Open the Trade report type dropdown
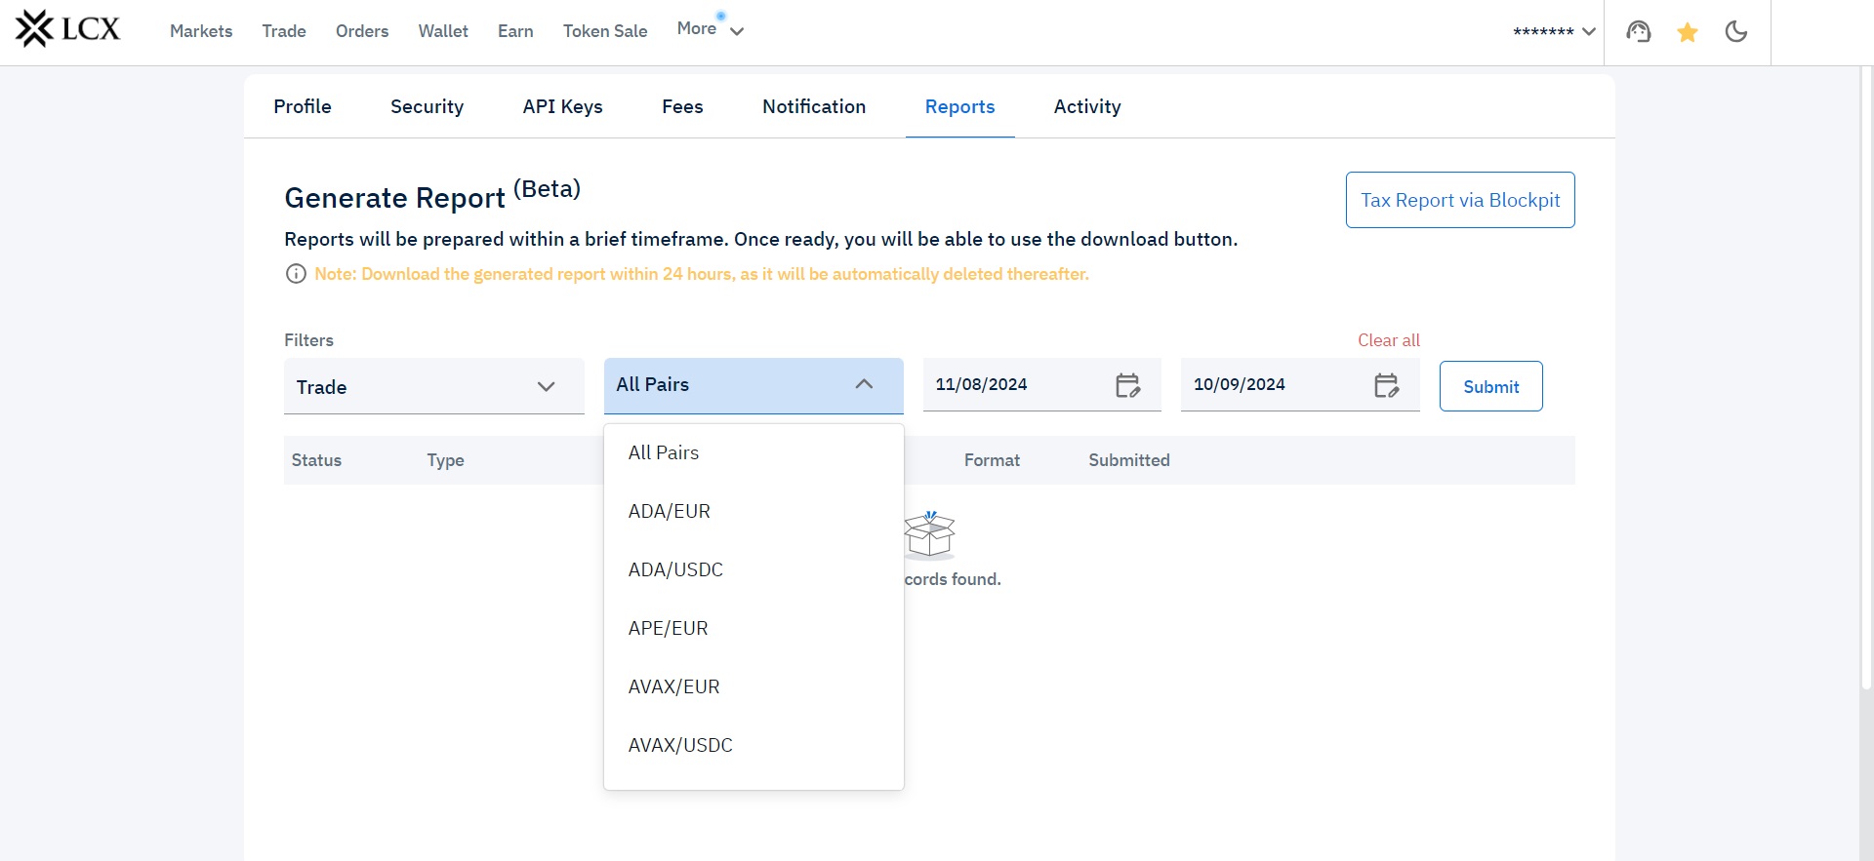 point(433,387)
